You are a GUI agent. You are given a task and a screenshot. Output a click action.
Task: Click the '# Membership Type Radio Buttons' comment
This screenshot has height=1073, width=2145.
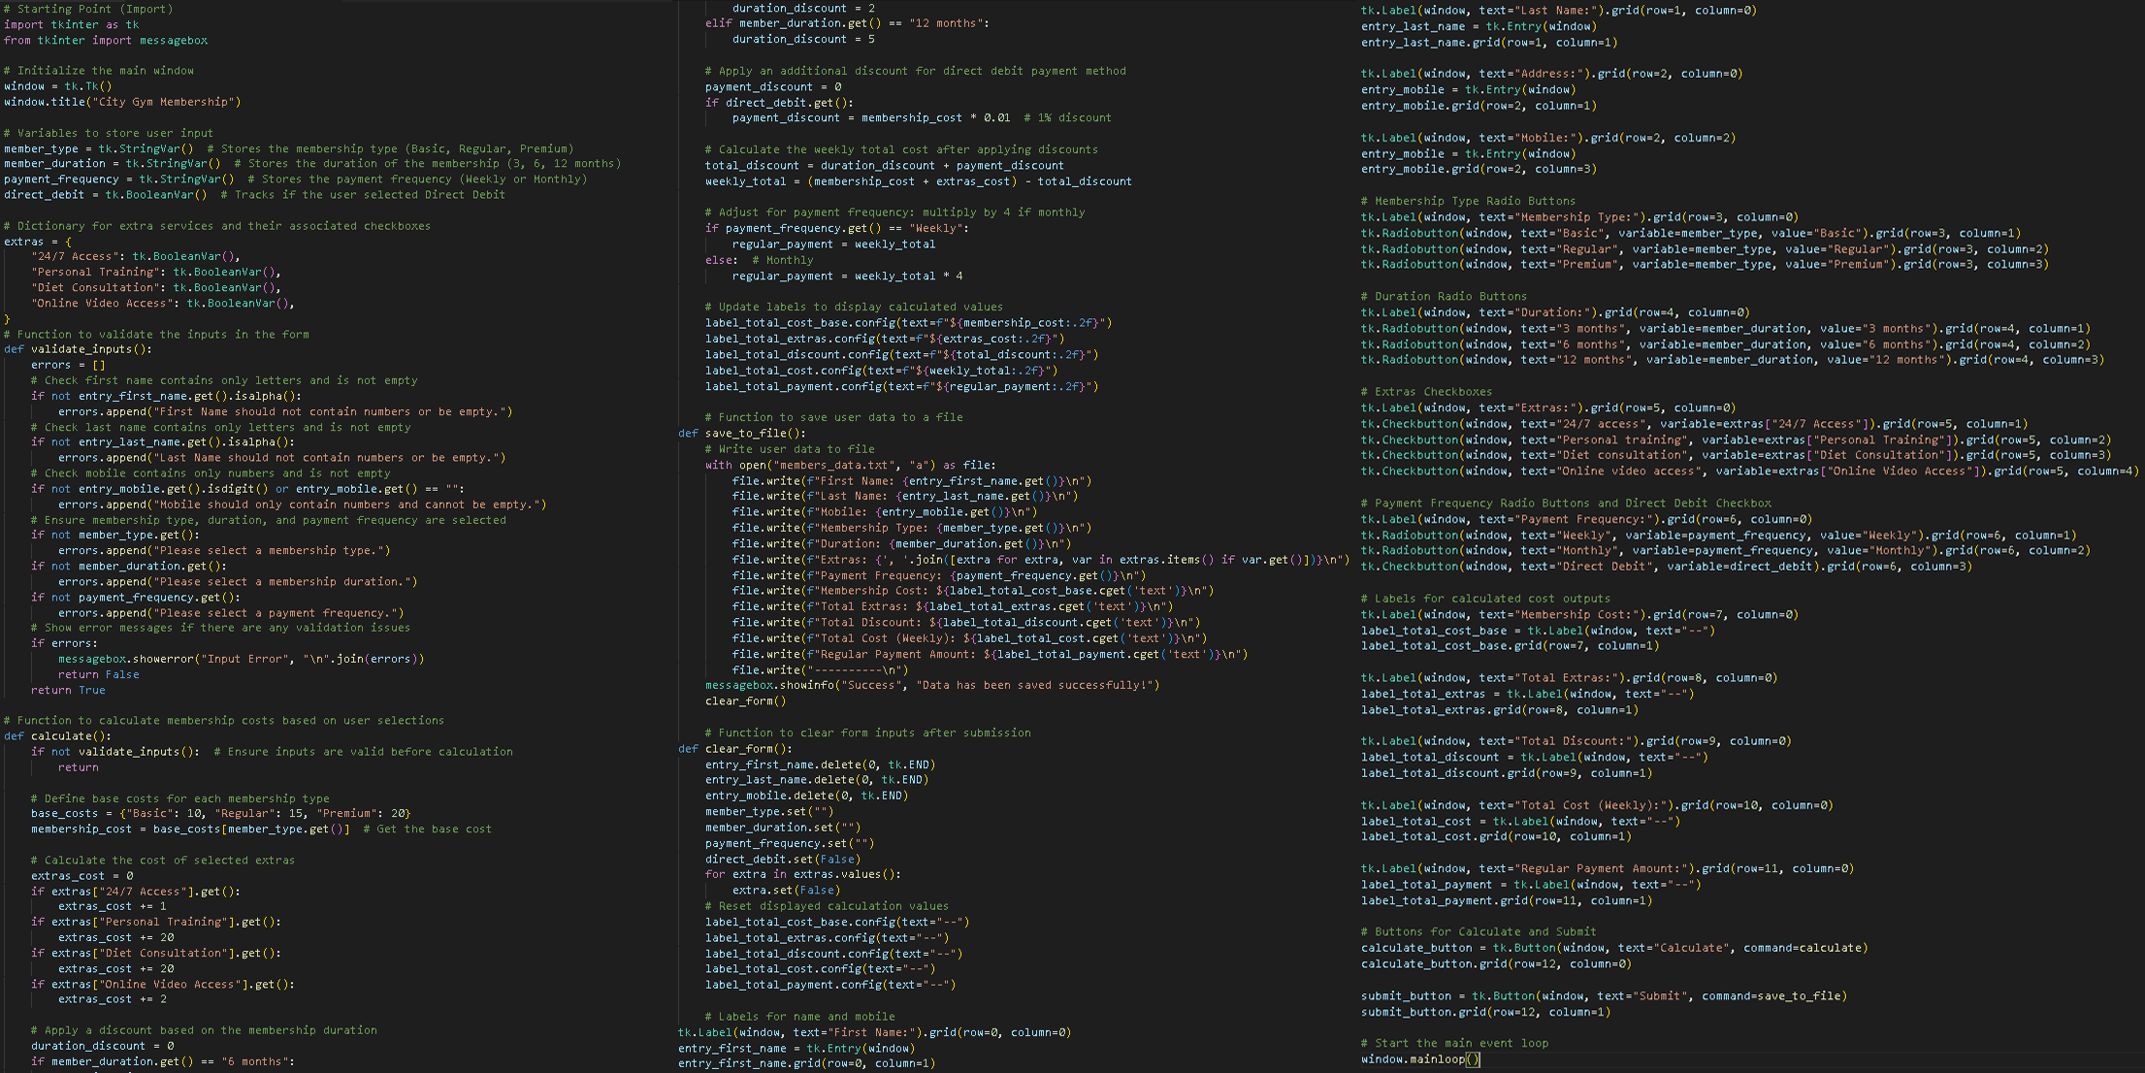[x=1468, y=201]
